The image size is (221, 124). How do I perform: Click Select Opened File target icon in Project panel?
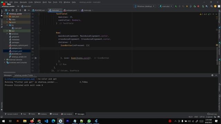[x=13, y=10]
